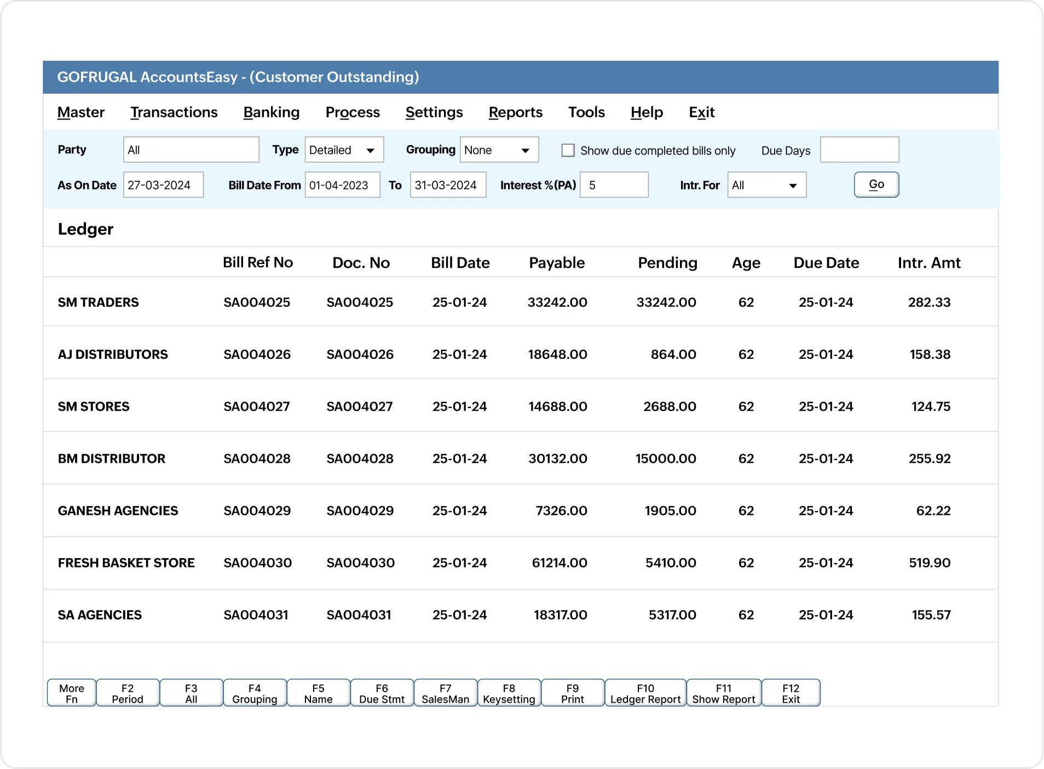
Task: Click the Go button
Action: (875, 185)
